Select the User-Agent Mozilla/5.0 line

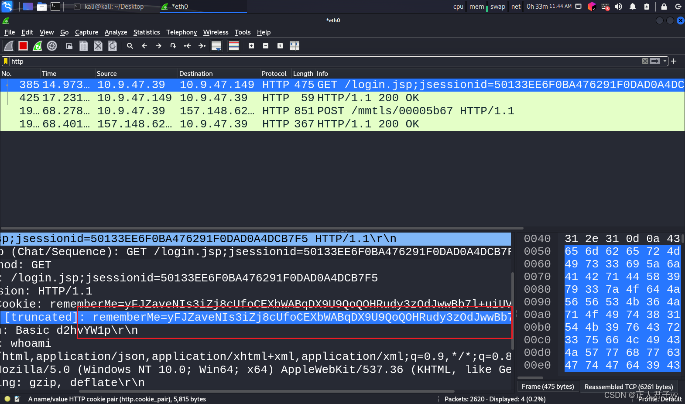coord(256,370)
